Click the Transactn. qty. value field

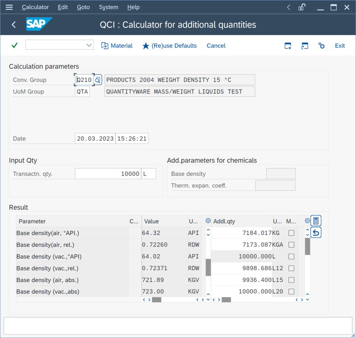pos(108,174)
